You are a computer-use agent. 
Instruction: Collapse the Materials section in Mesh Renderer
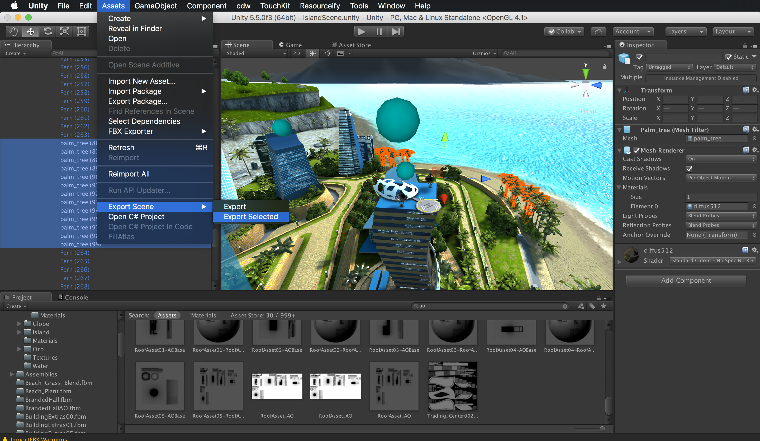(x=619, y=187)
